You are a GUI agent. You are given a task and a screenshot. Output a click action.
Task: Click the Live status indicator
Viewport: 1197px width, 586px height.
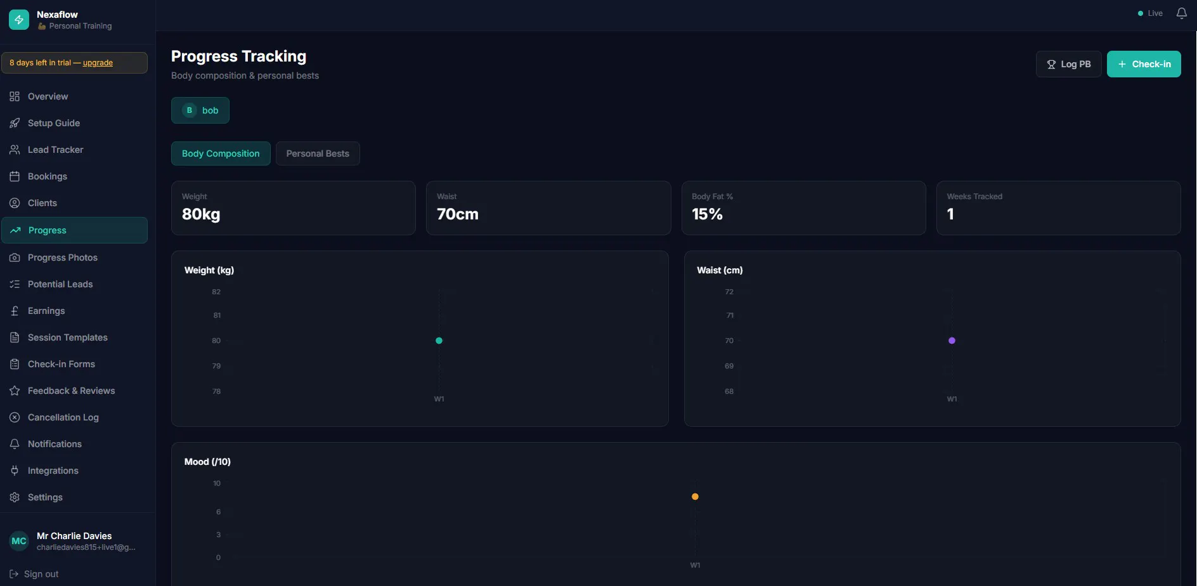coord(1150,13)
